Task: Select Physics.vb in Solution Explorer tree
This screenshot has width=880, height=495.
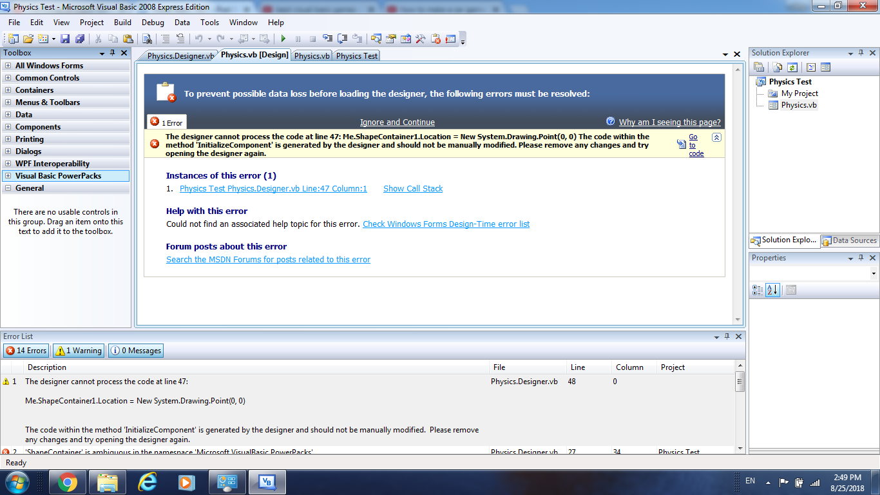Action: click(x=799, y=105)
